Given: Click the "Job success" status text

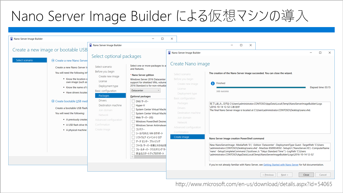Looking at the screenshot, I should coord(223,91).
